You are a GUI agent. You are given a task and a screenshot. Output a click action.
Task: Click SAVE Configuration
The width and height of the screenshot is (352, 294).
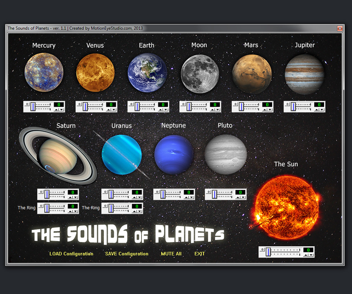pos(127,254)
